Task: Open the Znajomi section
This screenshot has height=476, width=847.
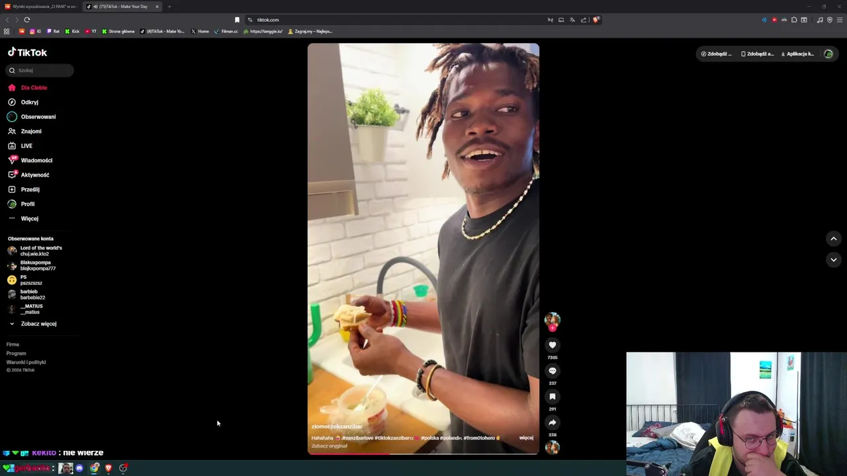Action: (x=24, y=131)
